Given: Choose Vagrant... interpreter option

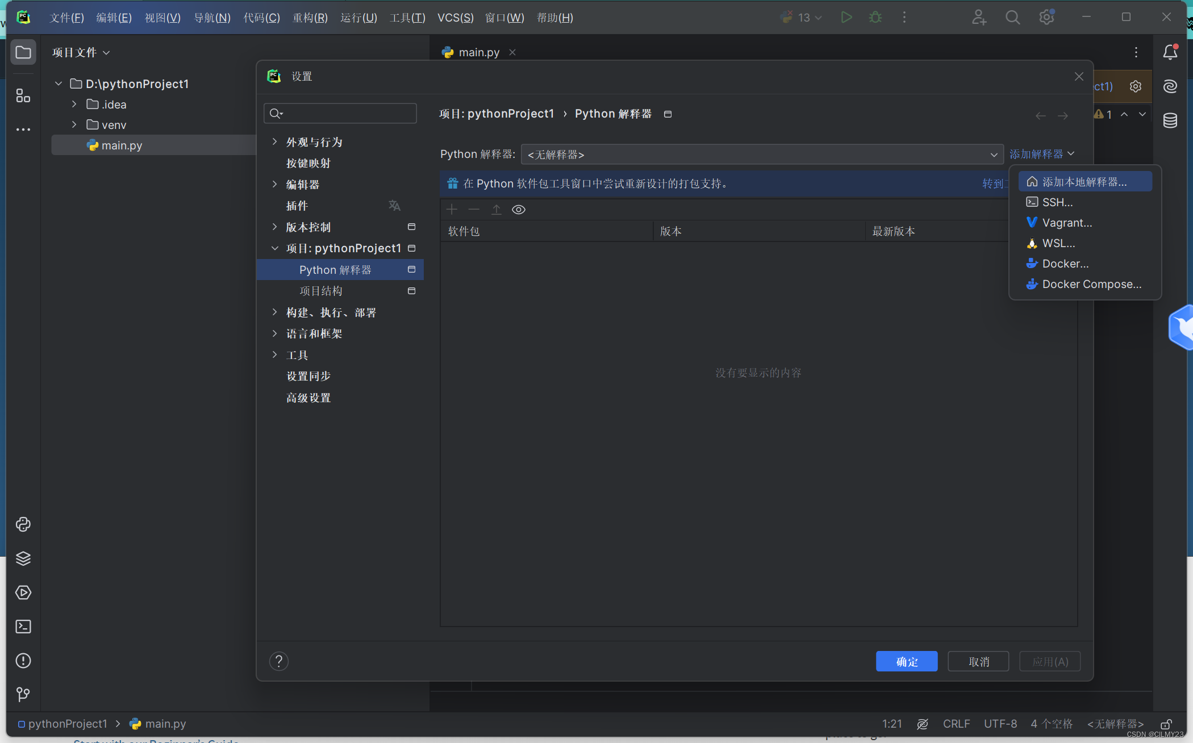Looking at the screenshot, I should point(1085,223).
